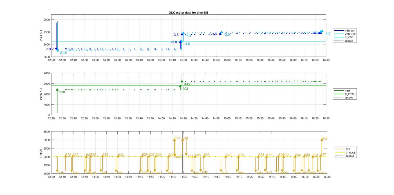Click the "-2.9" annotation in VBD plot
The width and height of the screenshot is (394, 195).
[x=227, y=35]
